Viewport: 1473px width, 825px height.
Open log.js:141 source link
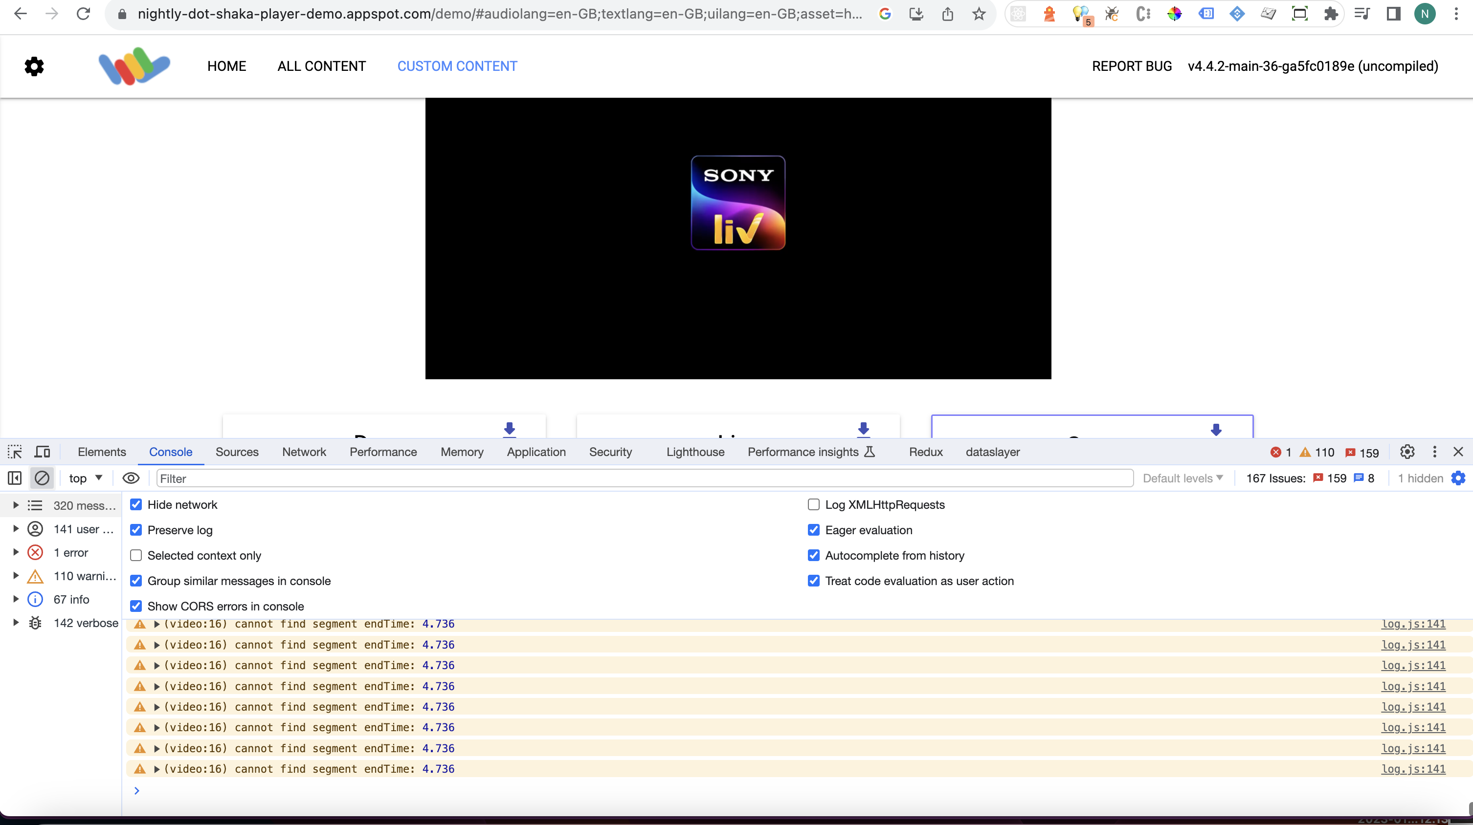tap(1413, 624)
